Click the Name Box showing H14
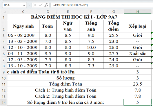The height and width of the screenshot is (106, 153). point(14,5)
